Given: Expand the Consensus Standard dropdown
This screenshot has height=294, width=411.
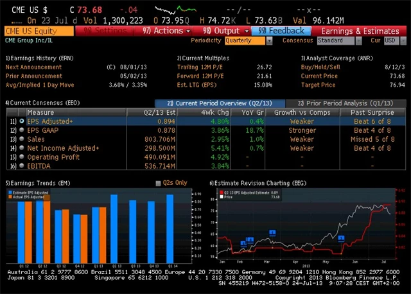Looking at the screenshot, I should 338,40.
